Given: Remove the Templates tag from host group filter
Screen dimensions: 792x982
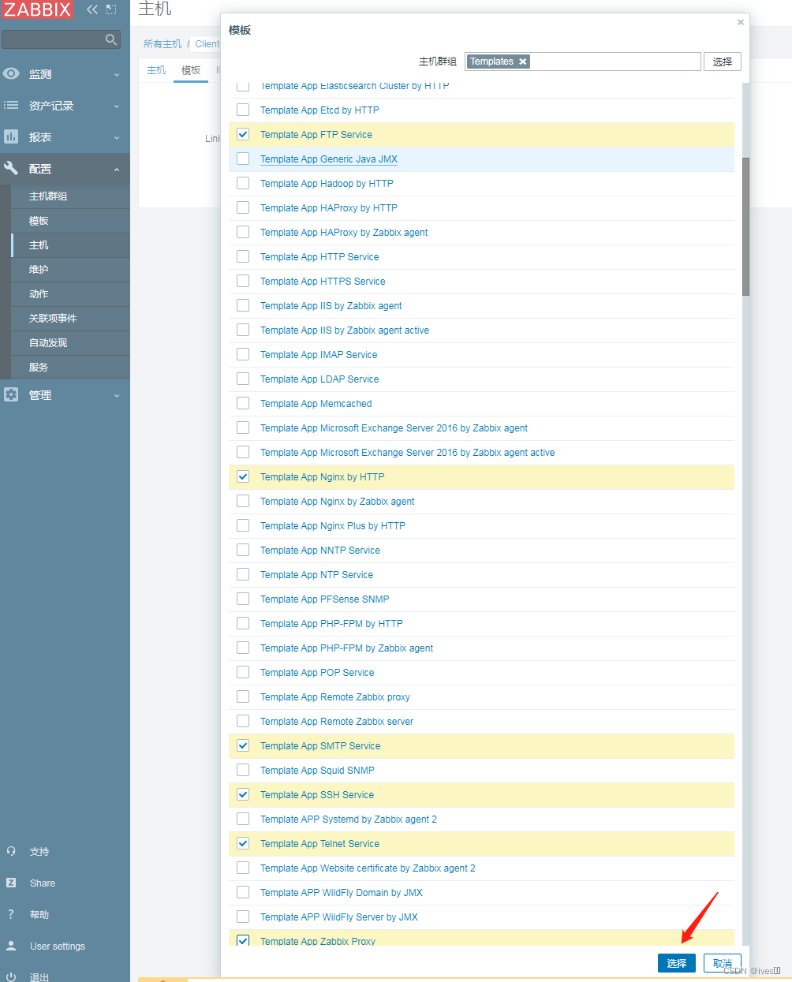Looking at the screenshot, I should pos(522,62).
